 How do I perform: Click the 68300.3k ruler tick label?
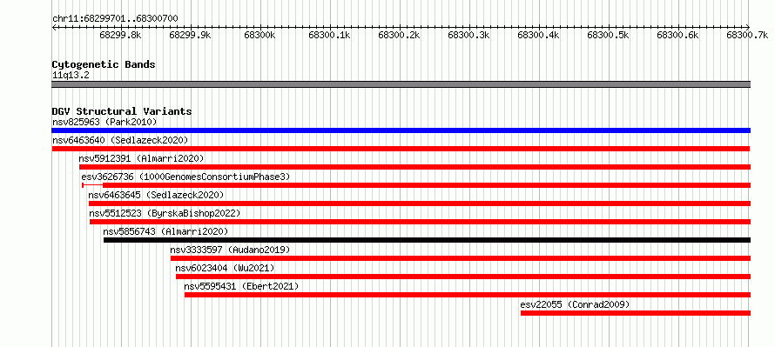click(468, 35)
